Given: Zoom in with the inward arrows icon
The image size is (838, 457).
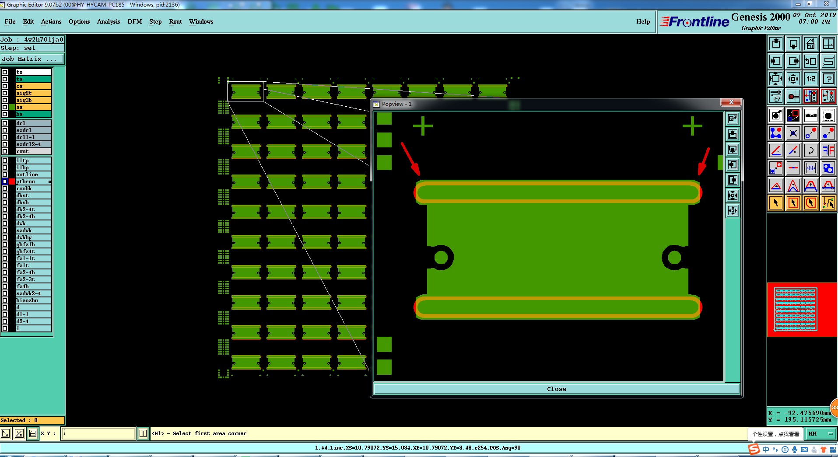Looking at the screenshot, I should (x=776, y=79).
